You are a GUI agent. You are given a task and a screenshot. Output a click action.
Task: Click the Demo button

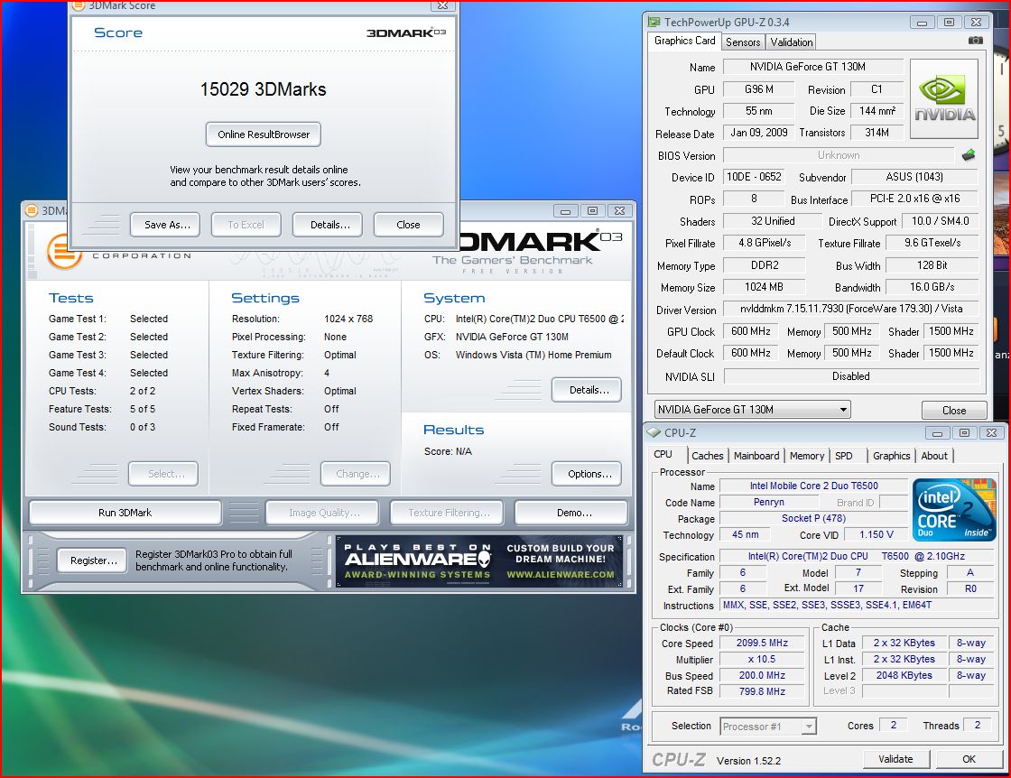pyautogui.click(x=573, y=513)
